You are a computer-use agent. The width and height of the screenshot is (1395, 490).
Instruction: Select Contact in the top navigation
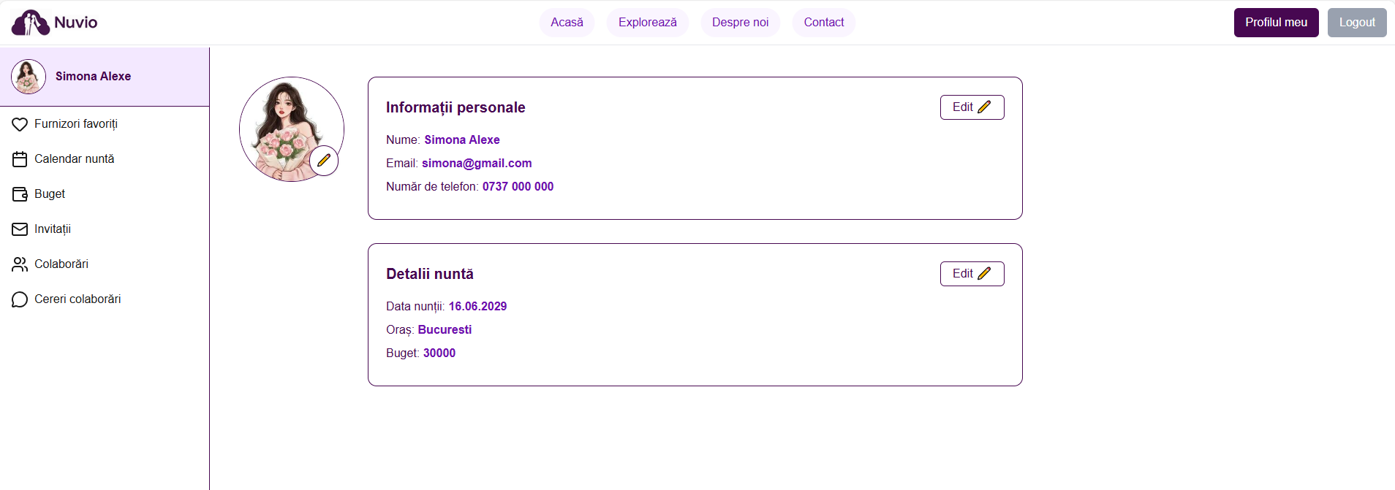(x=823, y=23)
